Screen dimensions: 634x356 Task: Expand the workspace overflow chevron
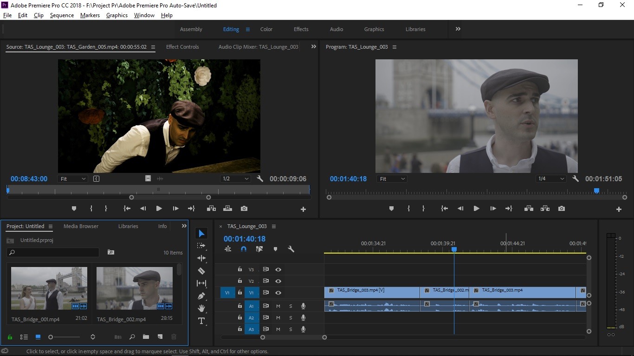(x=458, y=29)
